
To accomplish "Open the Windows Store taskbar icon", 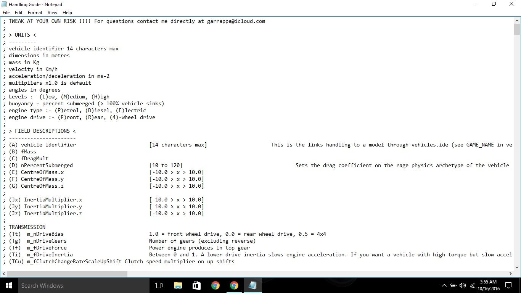I will click(x=196, y=285).
